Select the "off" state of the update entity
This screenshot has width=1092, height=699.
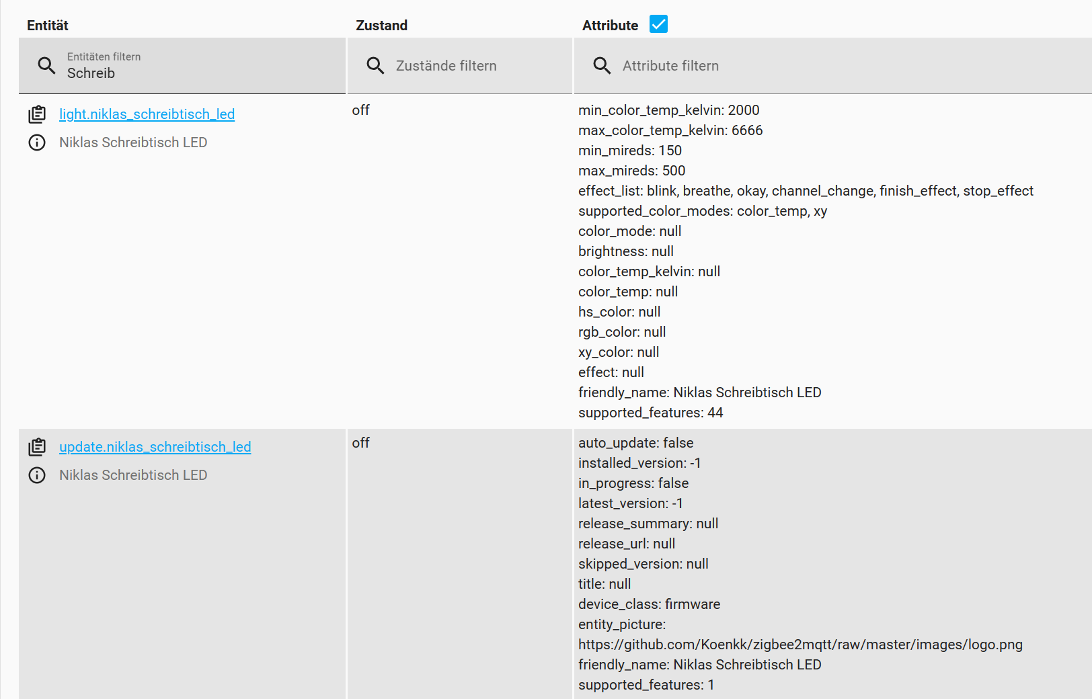(360, 443)
